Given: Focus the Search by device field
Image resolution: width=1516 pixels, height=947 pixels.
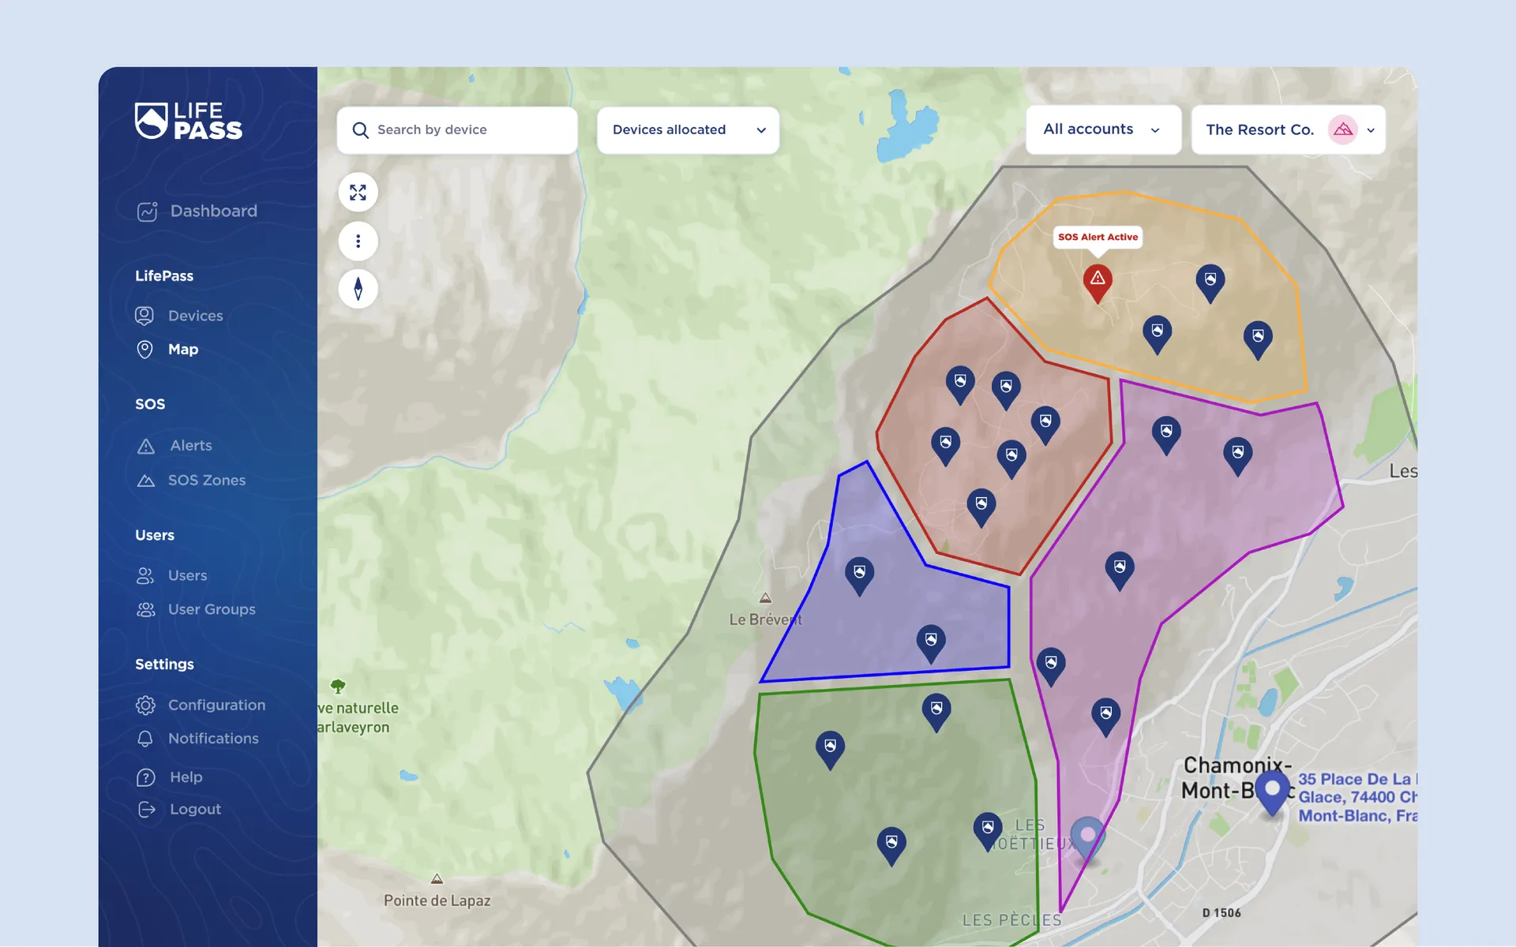Looking at the screenshot, I should click(x=457, y=130).
